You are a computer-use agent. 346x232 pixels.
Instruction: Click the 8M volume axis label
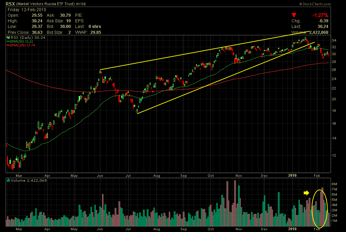(x=334, y=184)
